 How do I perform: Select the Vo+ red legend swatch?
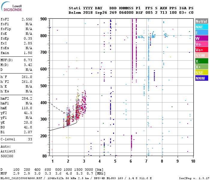[202, 50]
